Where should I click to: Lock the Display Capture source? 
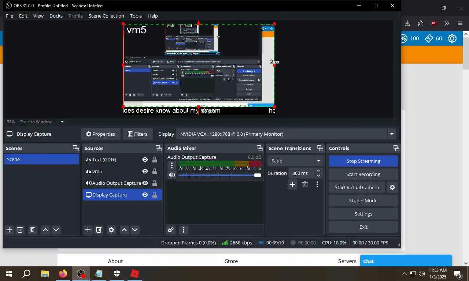(155, 195)
